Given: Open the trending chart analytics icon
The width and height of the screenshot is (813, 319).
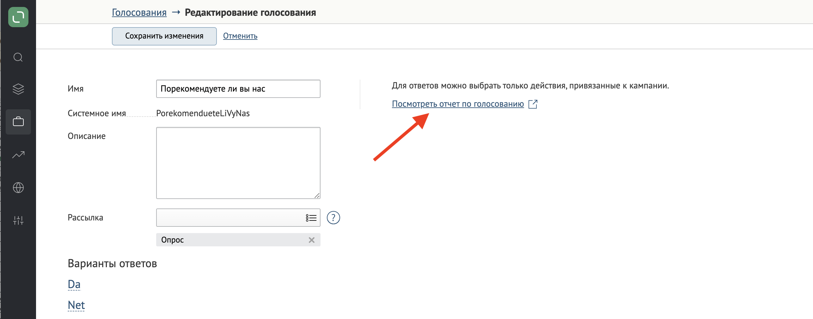Looking at the screenshot, I should click(18, 155).
